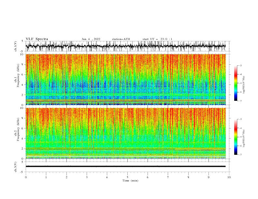Click the ch.3 flat black waveform trace
This screenshot has height=199, width=258.
coord(126,166)
